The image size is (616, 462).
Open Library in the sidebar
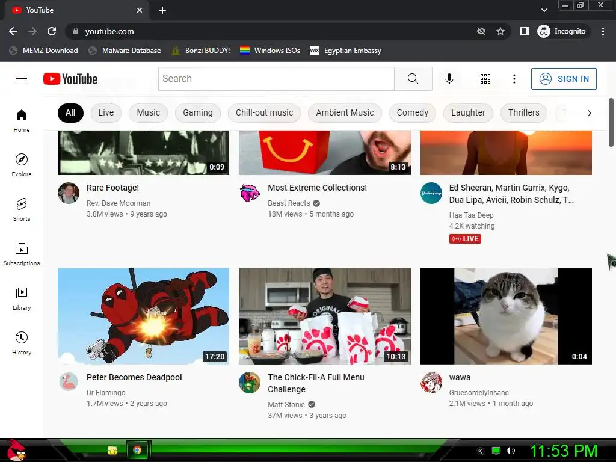pyautogui.click(x=22, y=298)
